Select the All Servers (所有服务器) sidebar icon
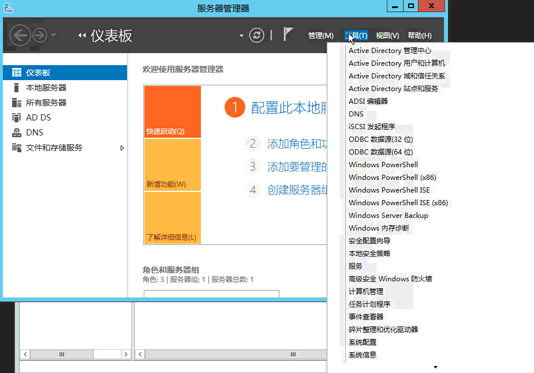Screen dimensions: 534x373 [x=16, y=103]
